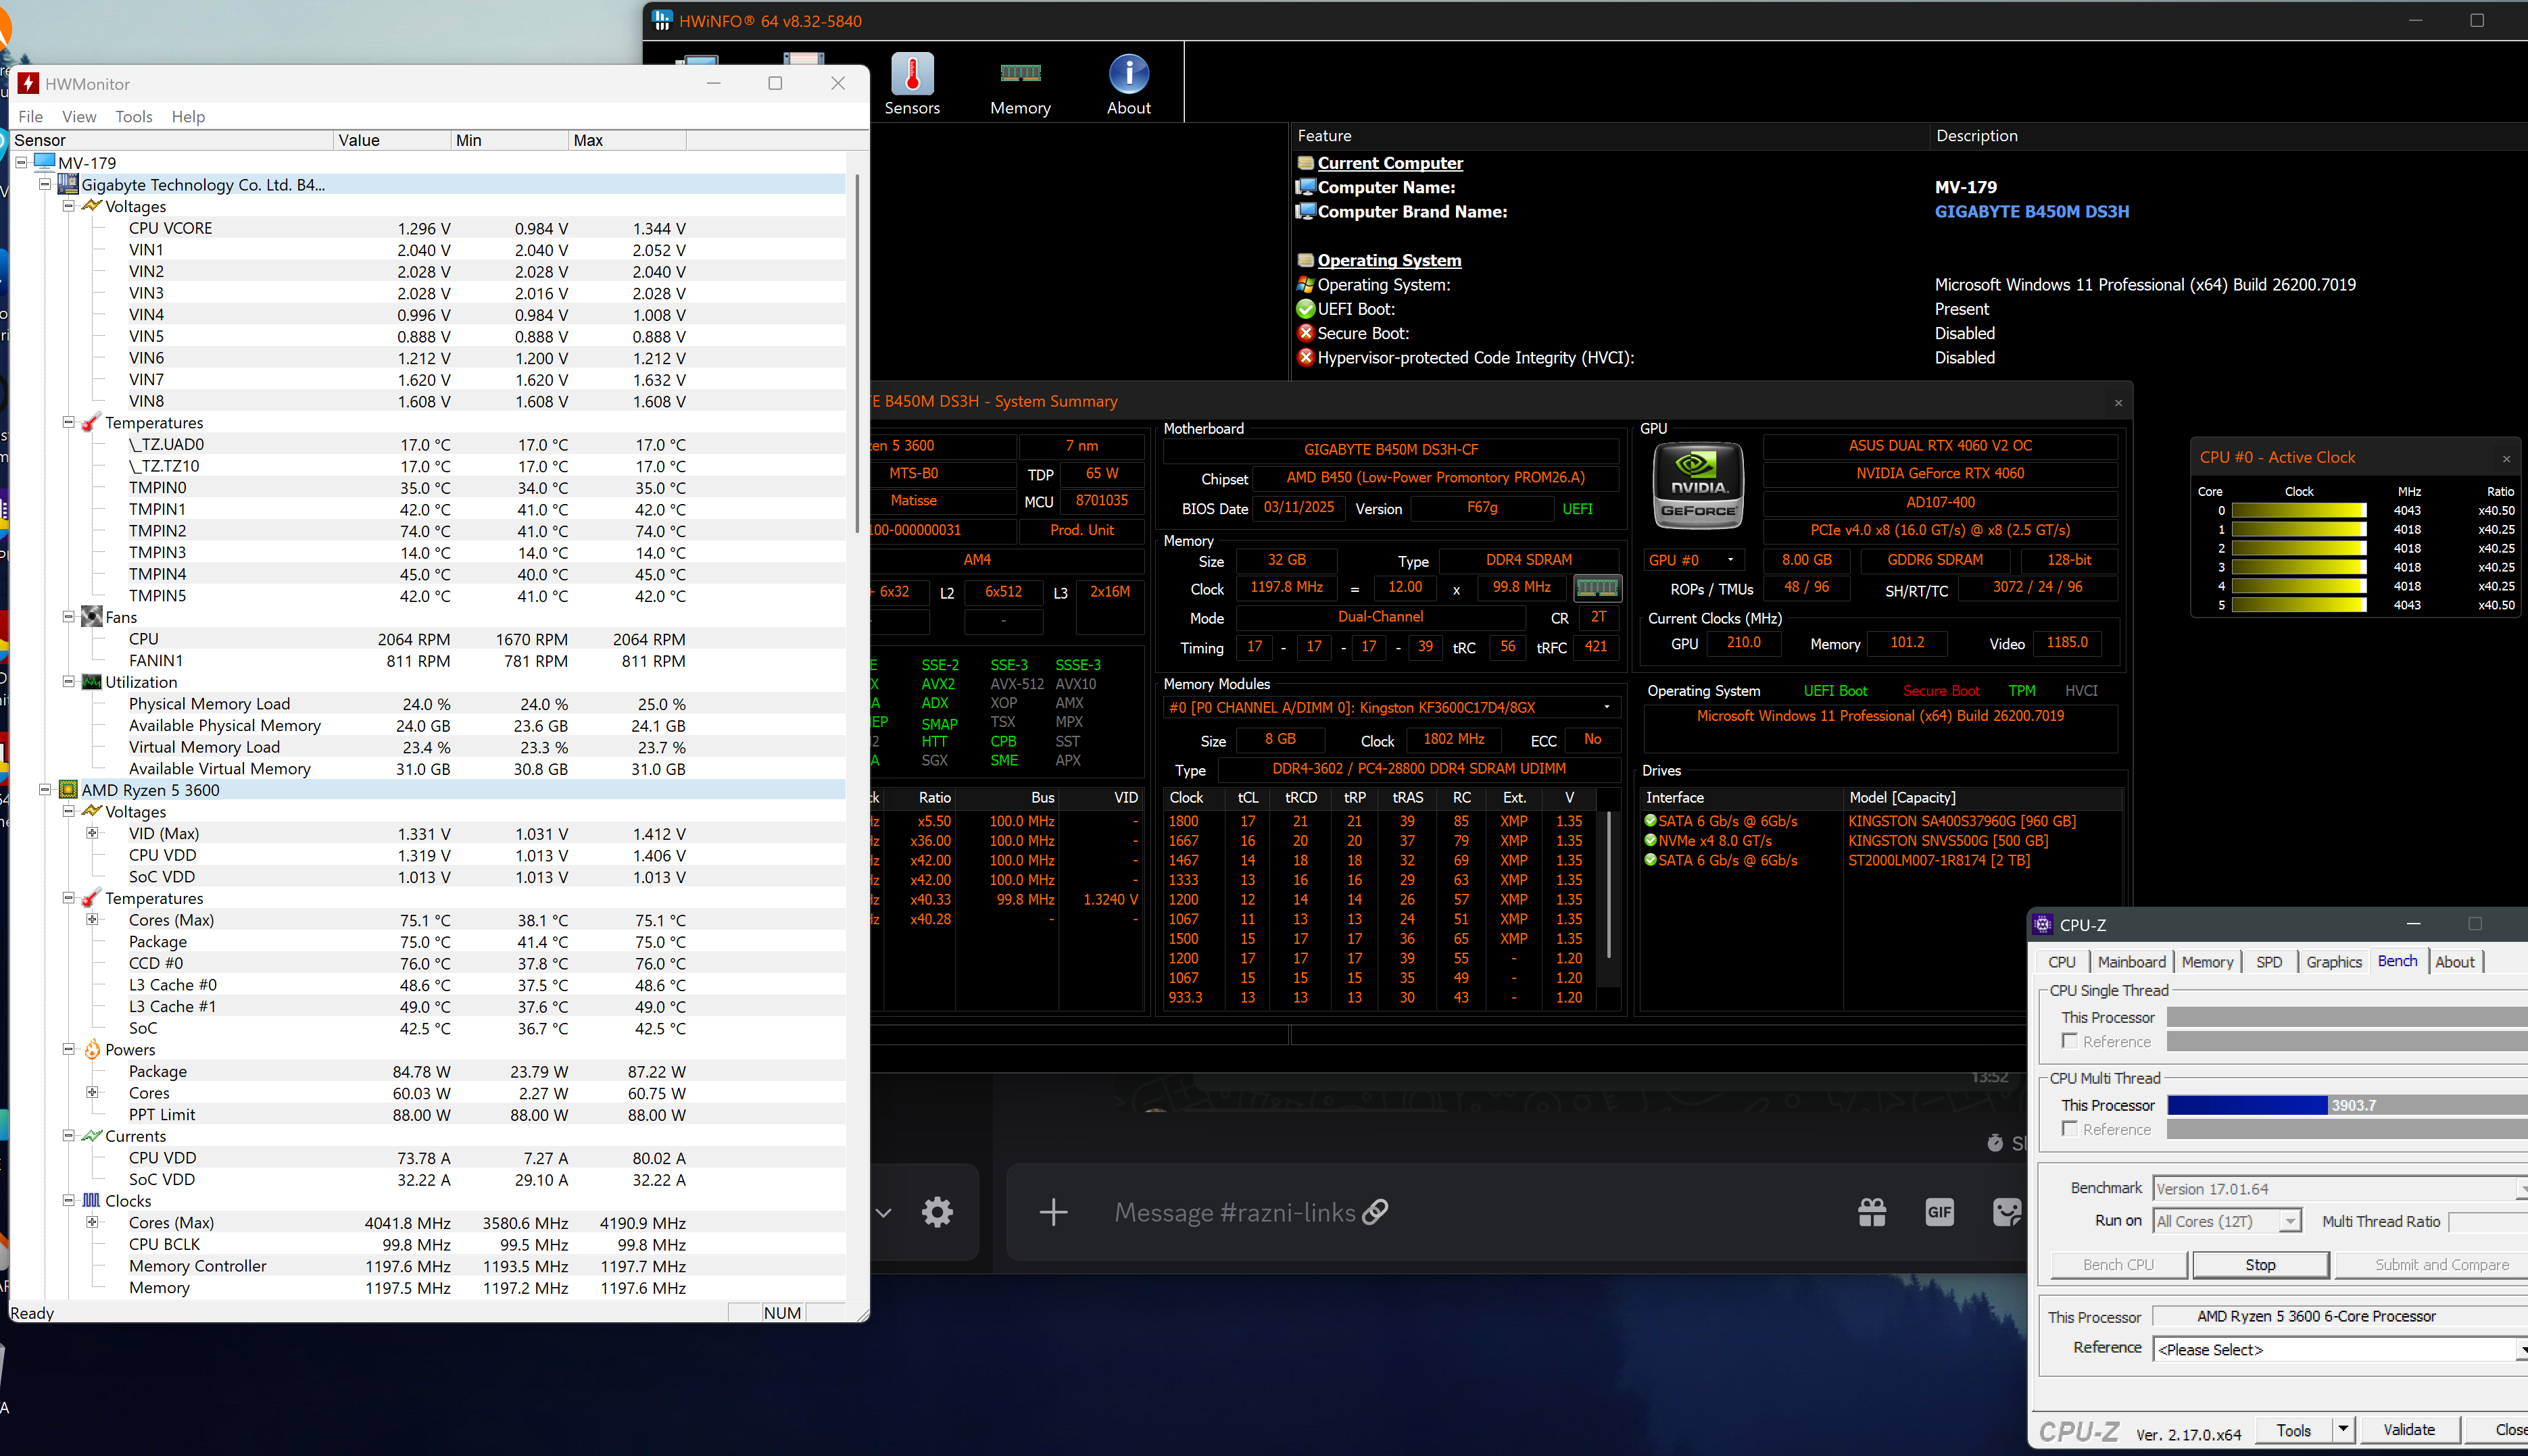Click the Stop benchmark button

point(2260,1265)
